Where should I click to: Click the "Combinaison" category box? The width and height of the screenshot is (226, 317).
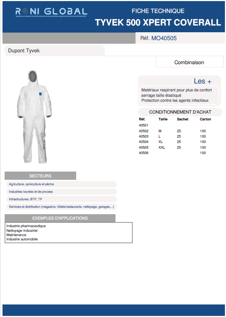point(189,62)
